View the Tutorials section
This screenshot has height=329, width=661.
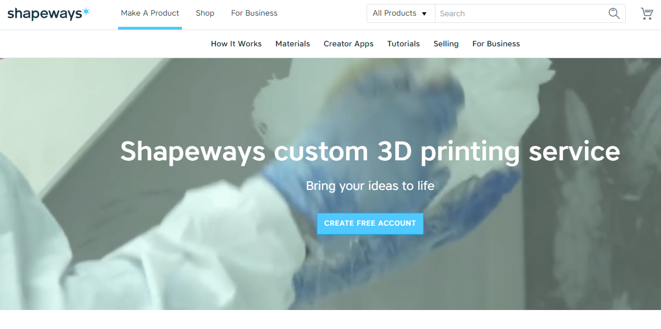click(x=404, y=44)
